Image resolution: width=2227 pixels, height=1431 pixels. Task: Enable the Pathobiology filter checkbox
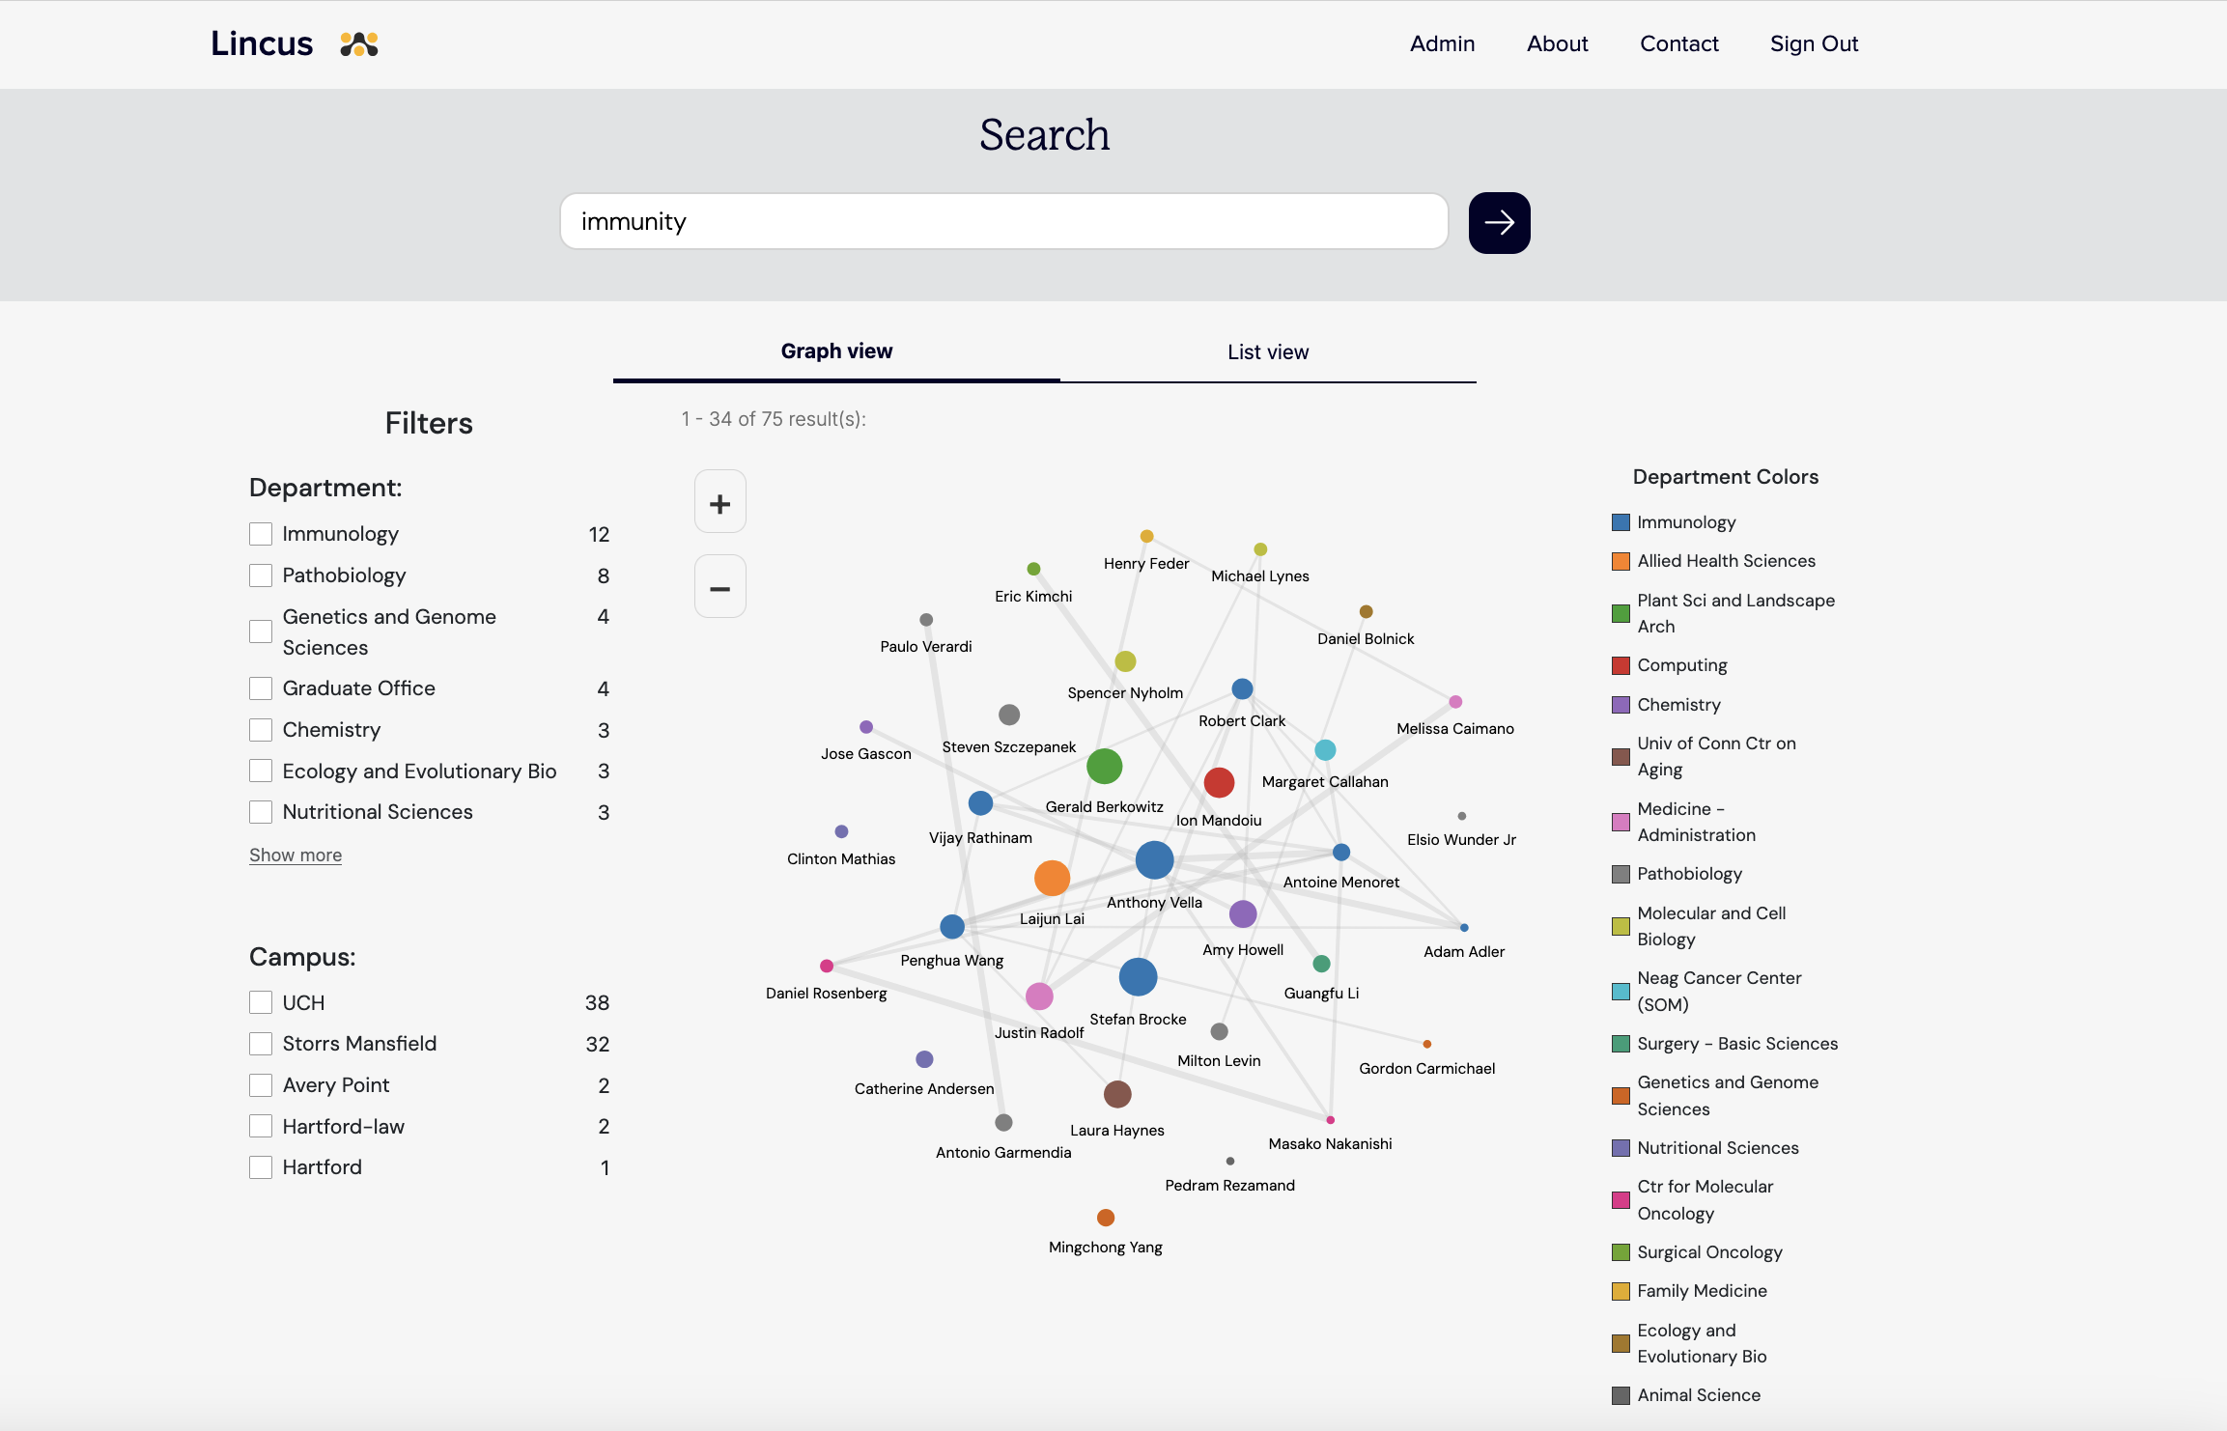click(x=261, y=575)
